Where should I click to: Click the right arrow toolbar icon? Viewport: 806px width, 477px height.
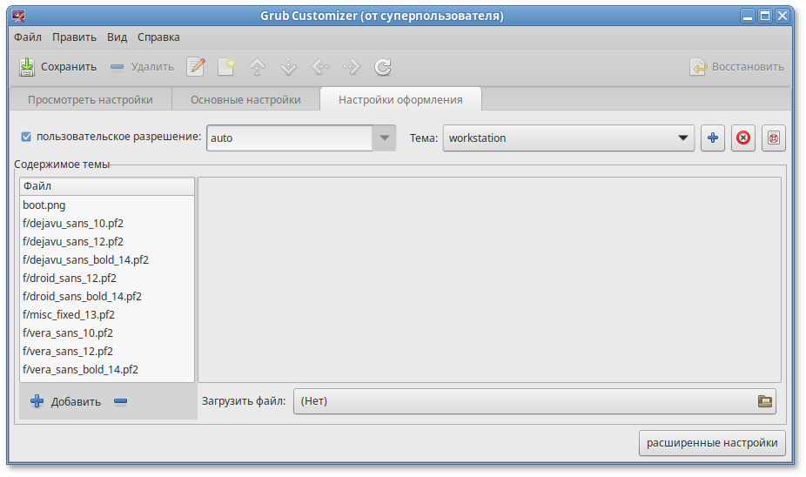click(353, 67)
